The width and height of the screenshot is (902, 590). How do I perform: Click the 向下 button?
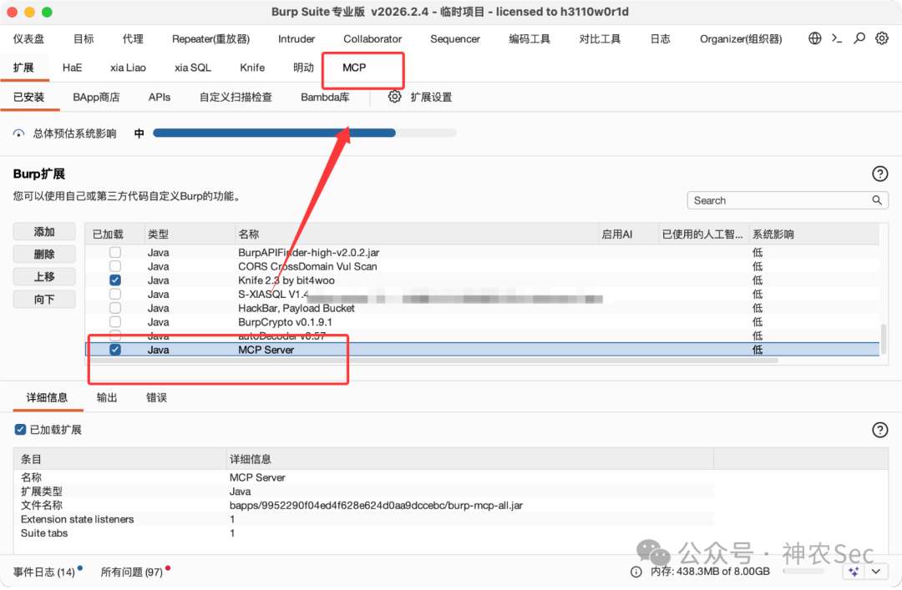[x=44, y=299]
